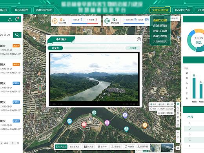Viewport: 204px width, 153px height.
Task: Select 视频汇聚监测 in dropdown menu
Action: (160, 31)
